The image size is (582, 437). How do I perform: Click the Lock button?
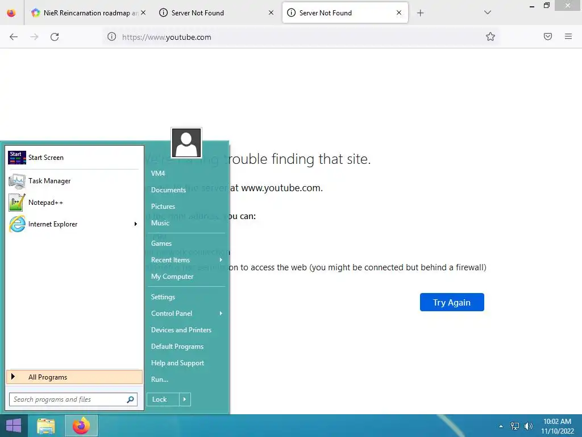163,399
